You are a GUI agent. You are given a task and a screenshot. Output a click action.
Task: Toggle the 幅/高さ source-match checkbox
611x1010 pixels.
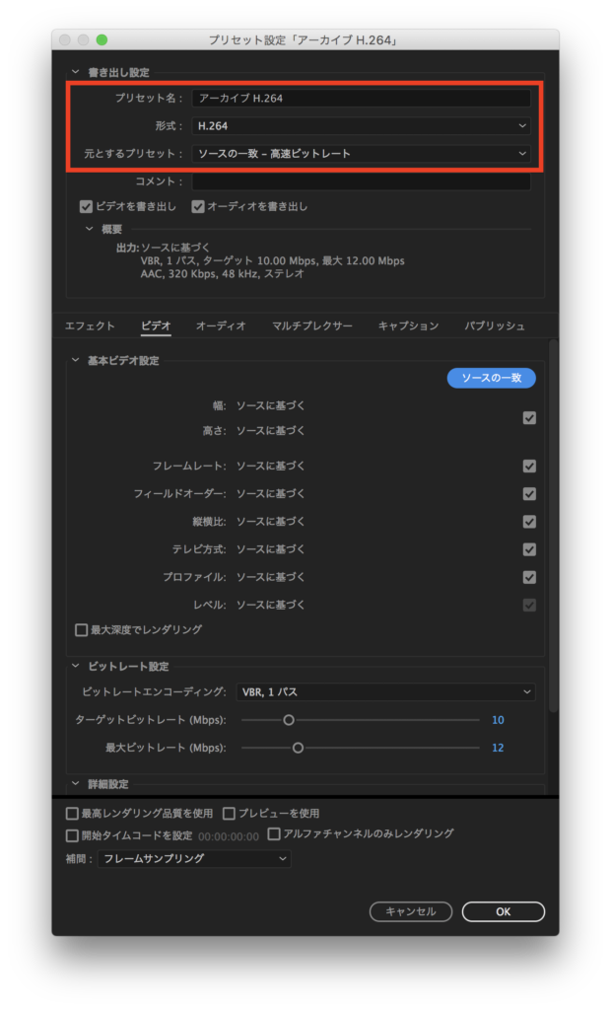click(529, 418)
